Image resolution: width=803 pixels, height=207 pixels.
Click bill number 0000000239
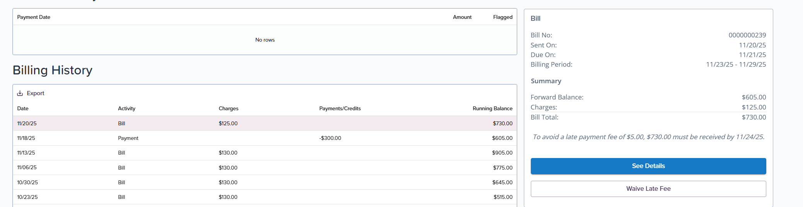point(747,35)
